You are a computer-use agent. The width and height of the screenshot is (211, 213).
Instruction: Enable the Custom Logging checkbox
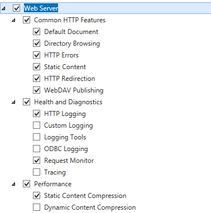click(x=37, y=125)
